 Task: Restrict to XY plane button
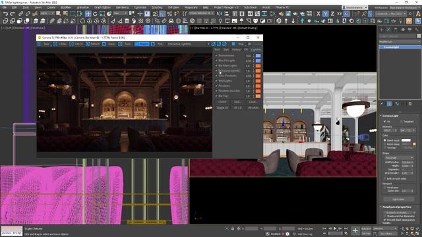[x=340, y=14]
